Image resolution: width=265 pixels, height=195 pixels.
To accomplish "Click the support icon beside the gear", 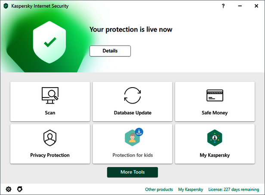I will coord(20,189).
